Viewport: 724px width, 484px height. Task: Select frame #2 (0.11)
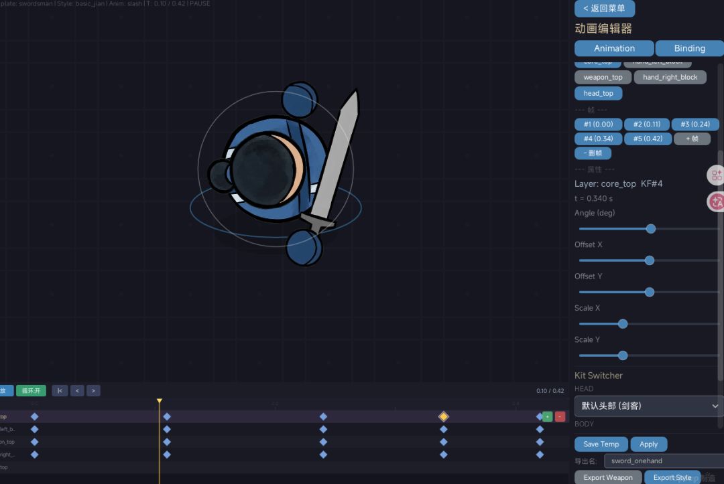pyautogui.click(x=647, y=124)
